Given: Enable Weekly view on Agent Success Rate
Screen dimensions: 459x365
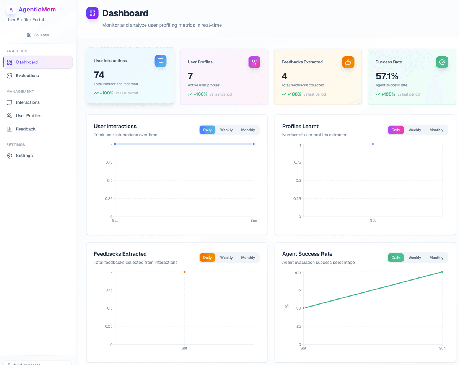Looking at the screenshot, I should click(x=415, y=258).
